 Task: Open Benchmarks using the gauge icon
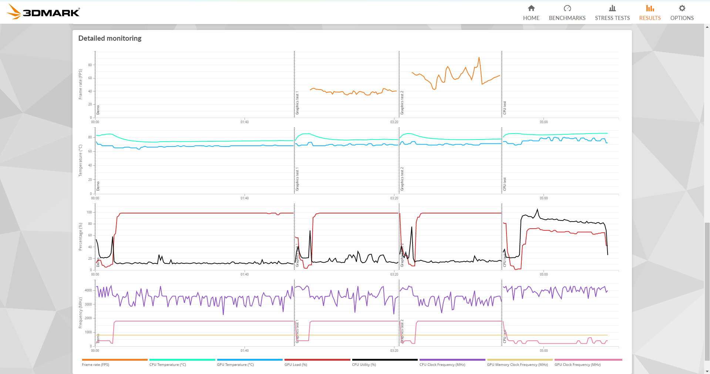(x=567, y=8)
